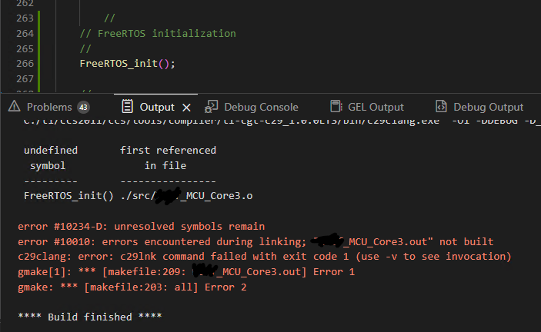Viewport: 541px width, 332px height.
Task: Open the Debug Console tab
Action: (260, 107)
